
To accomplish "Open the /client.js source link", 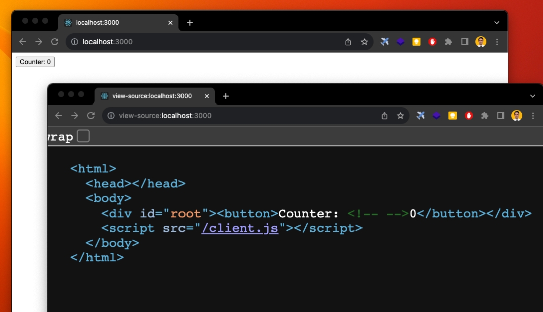I will (239, 228).
